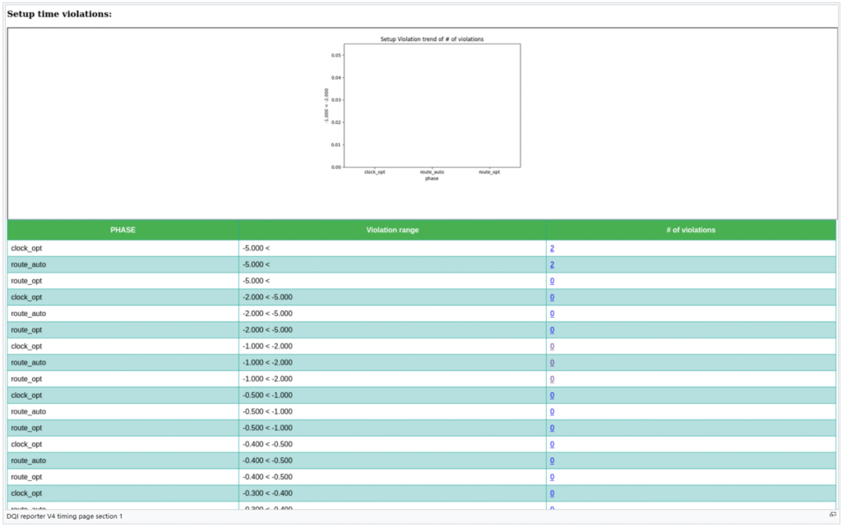Open route_auto -5.000 violations count link
This screenshot has width=842, height=527.
[x=552, y=264]
